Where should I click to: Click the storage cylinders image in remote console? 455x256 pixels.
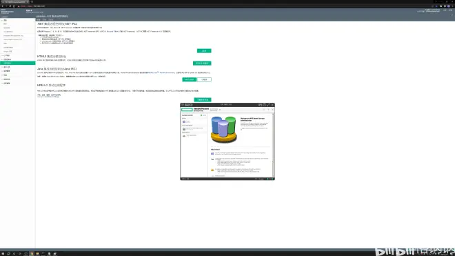point(223,130)
